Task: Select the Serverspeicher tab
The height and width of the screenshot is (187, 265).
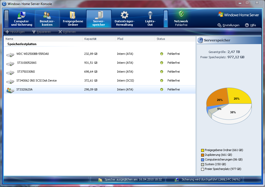Action: click(99, 19)
